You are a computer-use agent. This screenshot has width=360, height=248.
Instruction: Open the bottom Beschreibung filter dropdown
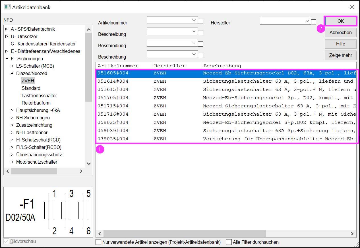[x=194, y=54]
